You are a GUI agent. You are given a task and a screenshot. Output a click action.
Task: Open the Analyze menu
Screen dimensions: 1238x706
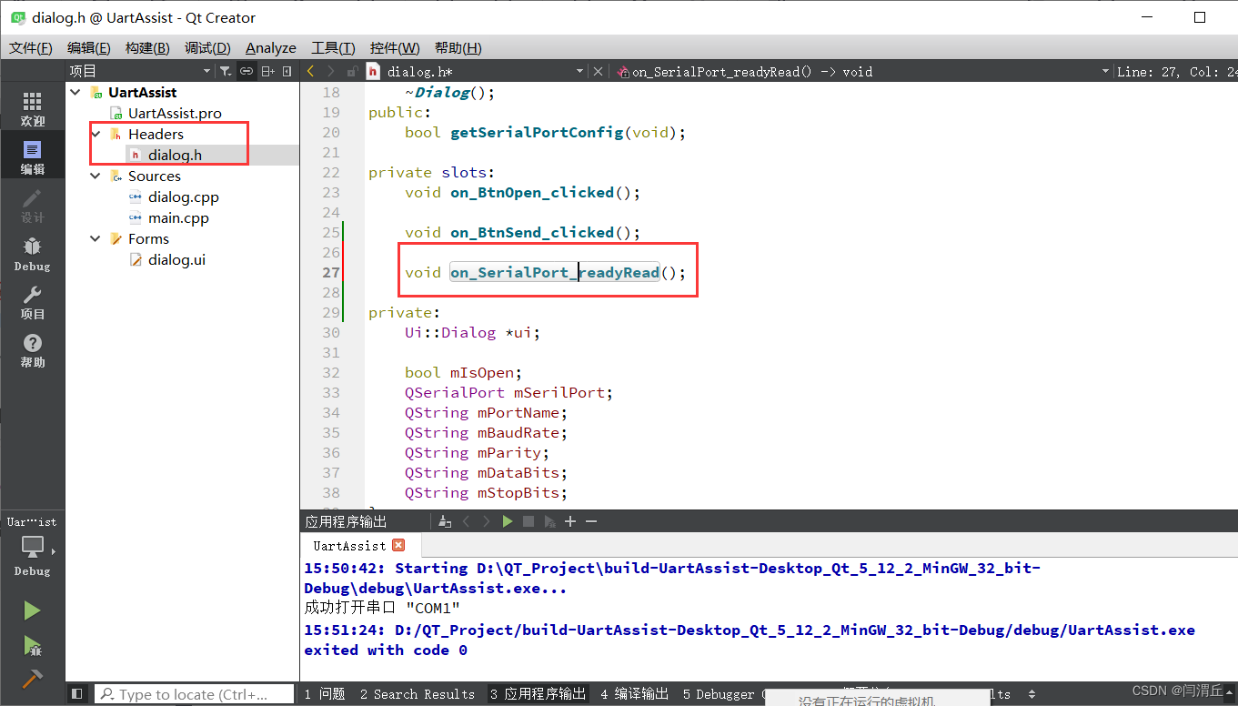(271, 48)
